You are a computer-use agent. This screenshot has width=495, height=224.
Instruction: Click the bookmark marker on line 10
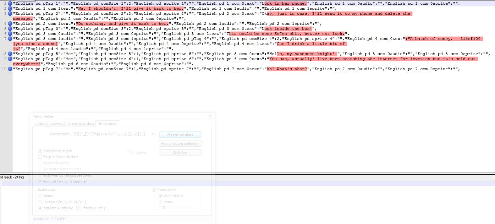point(10,69)
